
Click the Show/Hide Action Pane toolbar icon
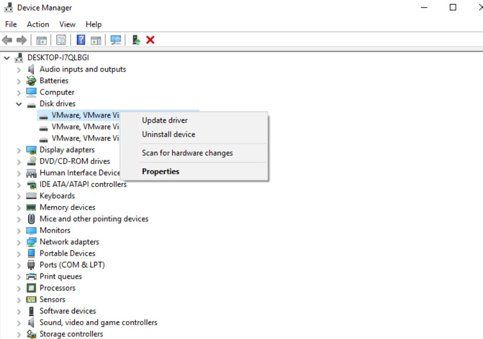[96, 40]
